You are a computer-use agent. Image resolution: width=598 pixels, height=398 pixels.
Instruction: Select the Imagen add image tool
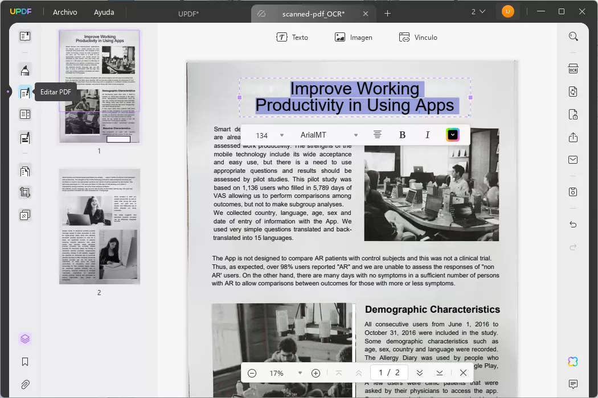click(353, 38)
